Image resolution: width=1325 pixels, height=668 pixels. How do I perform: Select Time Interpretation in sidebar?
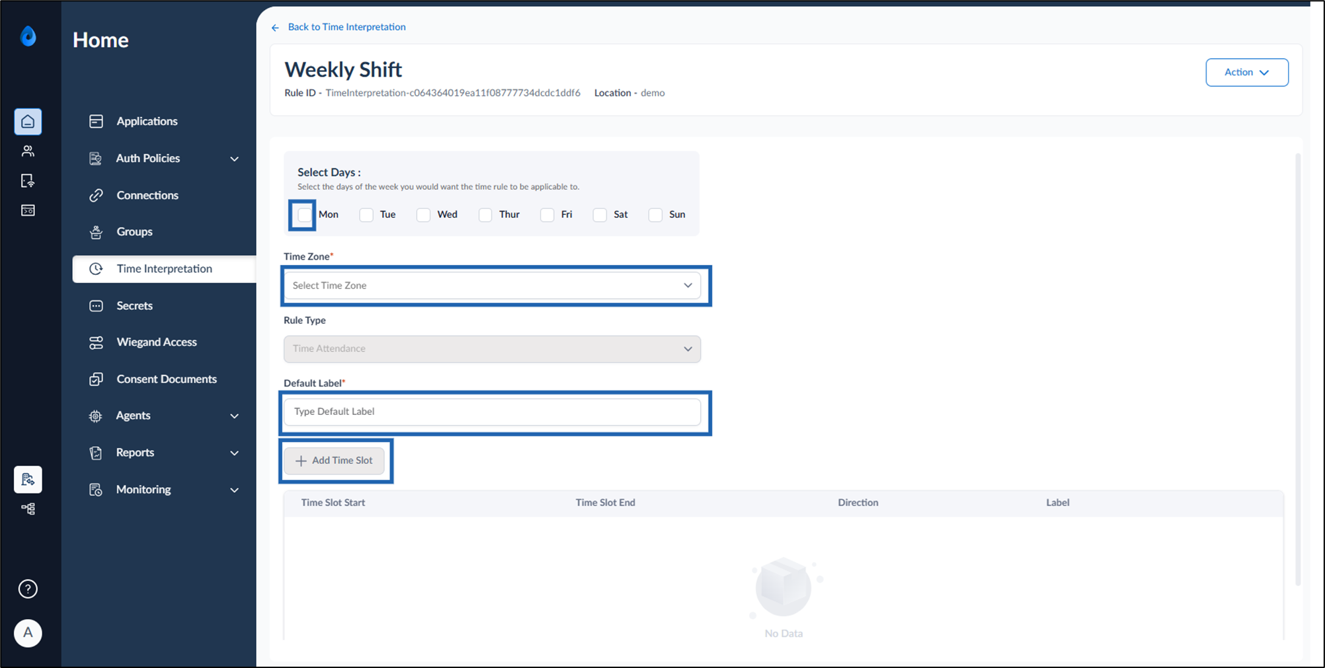click(x=164, y=269)
